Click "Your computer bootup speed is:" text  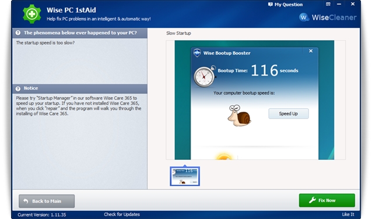[x=244, y=93]
